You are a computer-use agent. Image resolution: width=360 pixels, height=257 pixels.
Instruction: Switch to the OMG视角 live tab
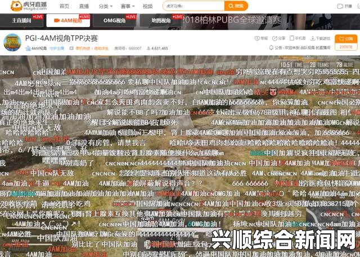point(115,21)
